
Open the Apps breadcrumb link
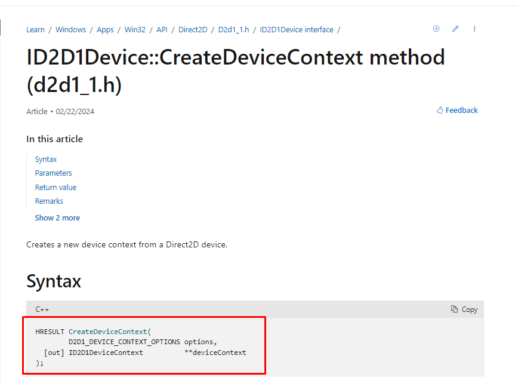click(x=105, y=29)
